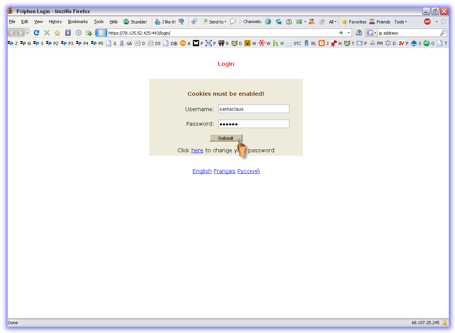Expand the address bar URL history dropdown
Image resolution: width=455 pixels, height=333 pixels.
[x=349, y=33]
